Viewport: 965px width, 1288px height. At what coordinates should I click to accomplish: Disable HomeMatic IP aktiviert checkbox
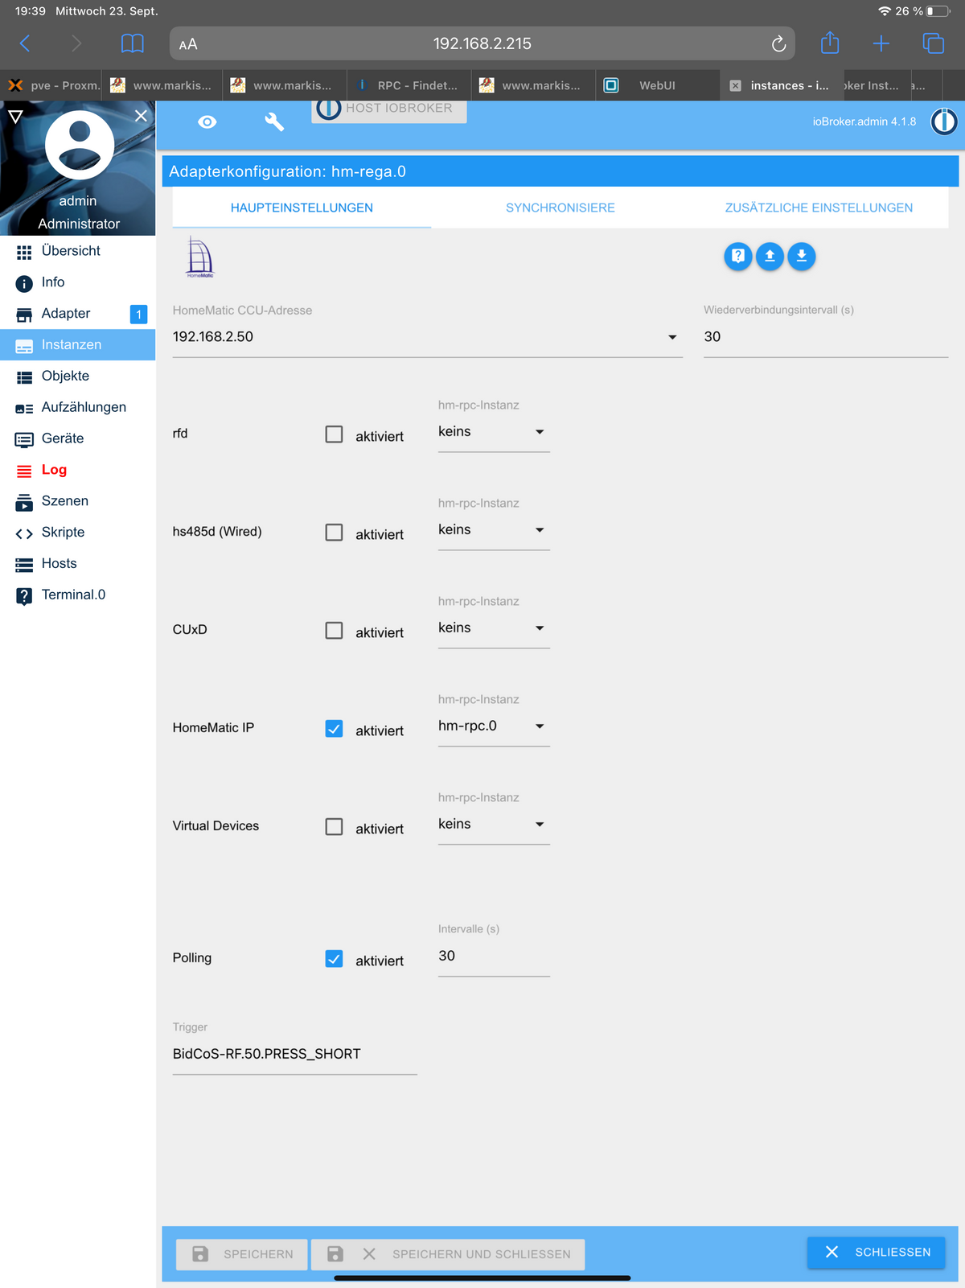(334, 729)
